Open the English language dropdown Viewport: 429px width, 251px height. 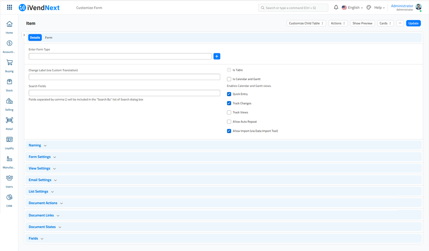(352, 7)
